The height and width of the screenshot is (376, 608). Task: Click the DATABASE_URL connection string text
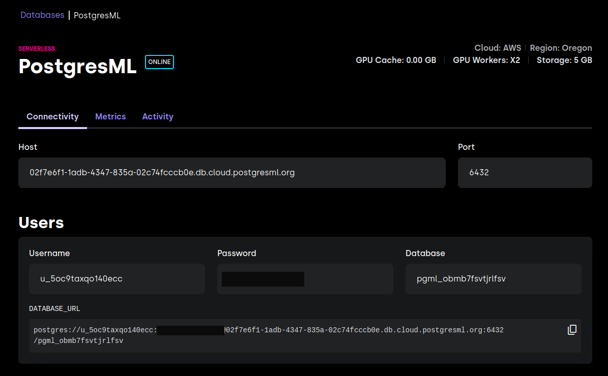(x=268, y=335)
